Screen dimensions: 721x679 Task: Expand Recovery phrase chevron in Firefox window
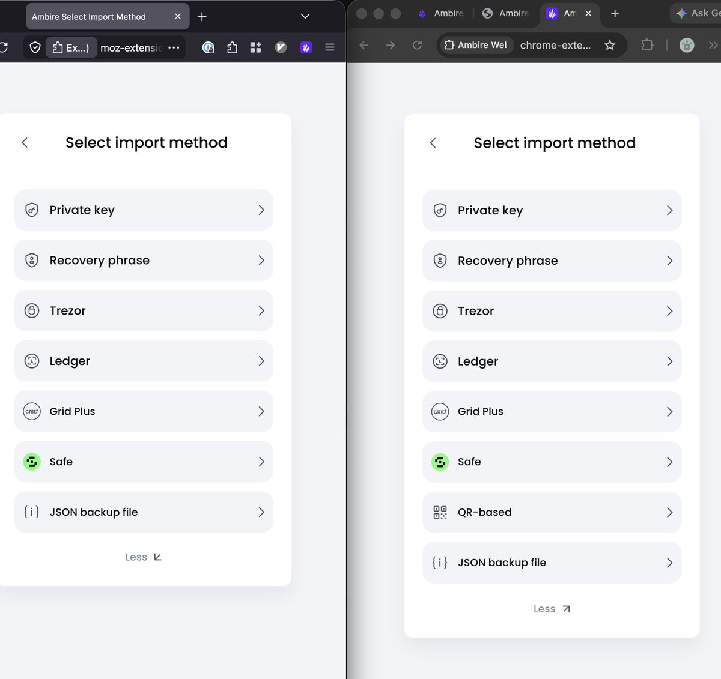pos(261,260)
